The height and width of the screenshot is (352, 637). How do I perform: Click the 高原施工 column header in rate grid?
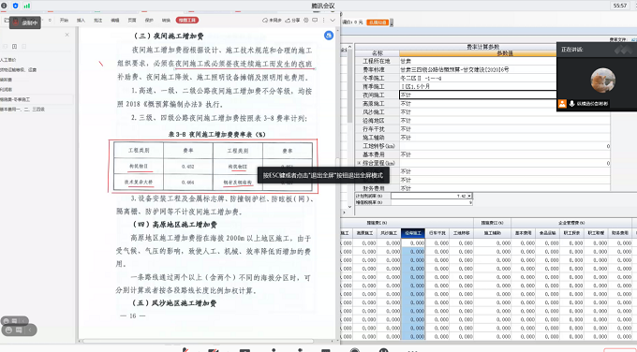pyautogui.click(x=364, y=233)
